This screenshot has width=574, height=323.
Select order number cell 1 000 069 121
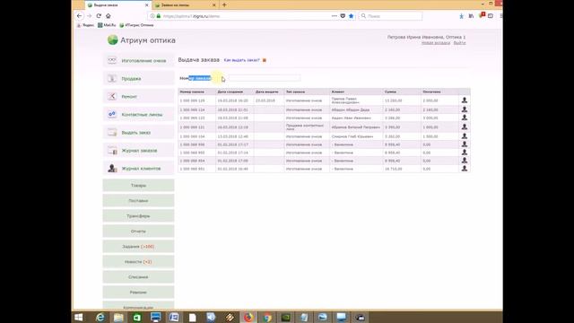click(x=197, y=127)
